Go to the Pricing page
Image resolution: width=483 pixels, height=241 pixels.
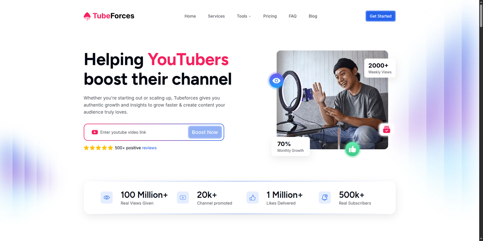tap(270, 16)
